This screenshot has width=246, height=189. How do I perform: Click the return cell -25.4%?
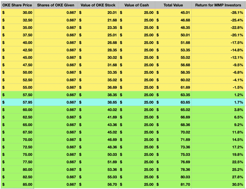218,20
